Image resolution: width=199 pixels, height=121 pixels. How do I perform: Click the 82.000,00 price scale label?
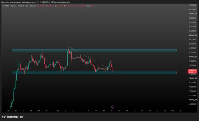click(x=192, y=48)
